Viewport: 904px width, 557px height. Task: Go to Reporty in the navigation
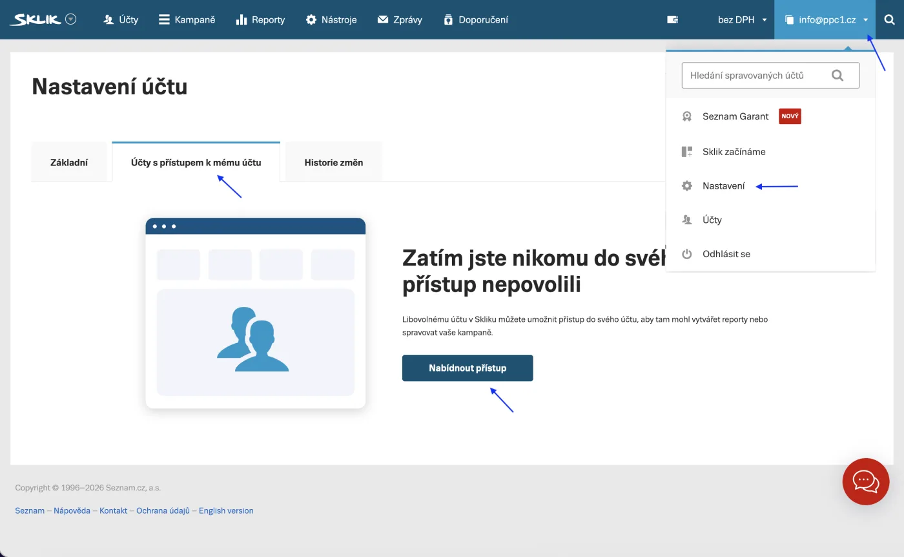click(260, 19)
